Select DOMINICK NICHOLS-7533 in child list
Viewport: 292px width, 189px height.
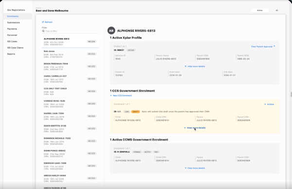click(x=70, y=141)
